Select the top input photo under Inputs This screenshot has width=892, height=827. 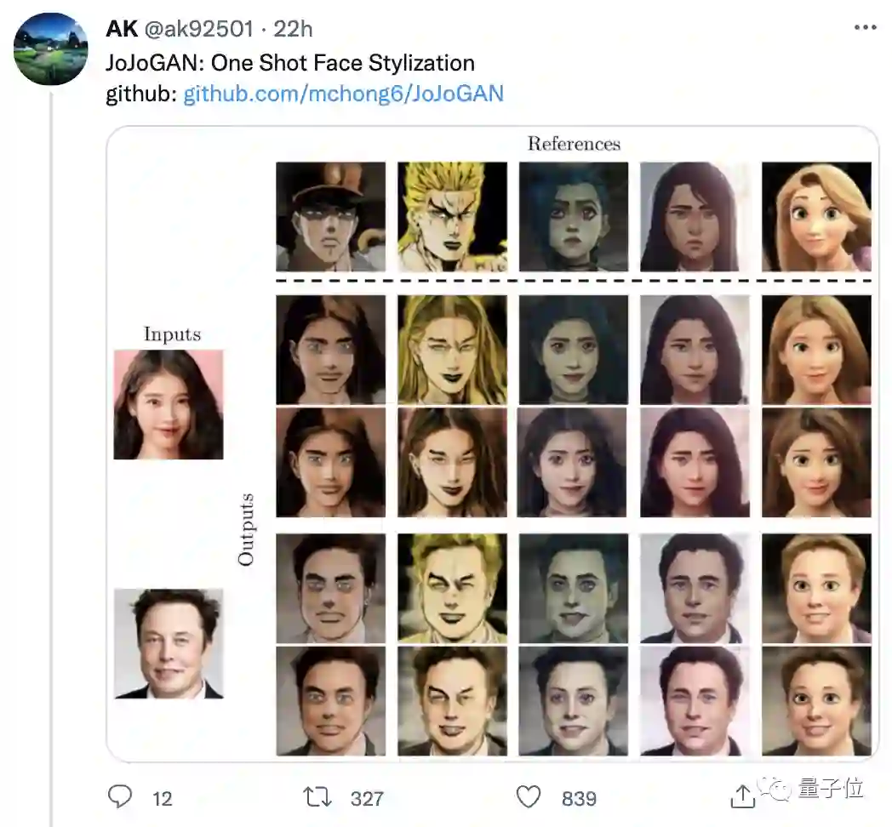[169, 405]
